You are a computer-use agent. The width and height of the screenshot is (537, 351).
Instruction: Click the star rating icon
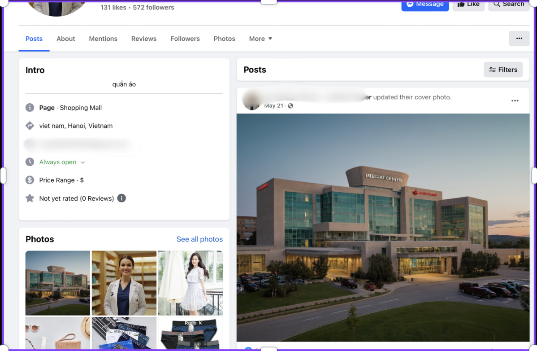(x=30, y=198)
